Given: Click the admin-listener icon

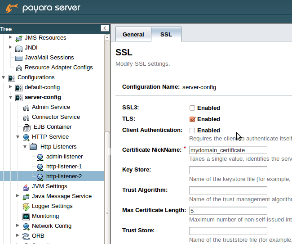Looking at the screenshot, I should pyautogui.click(x=40, y=157).
